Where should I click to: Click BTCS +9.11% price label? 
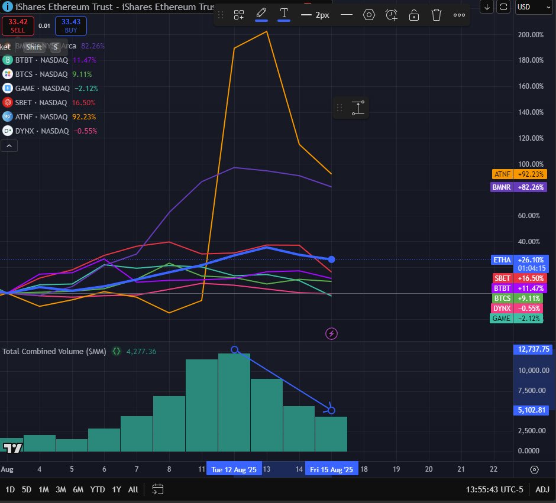(x=518, y=298)
